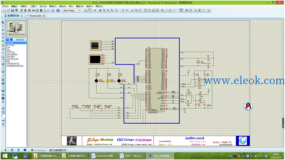The width and height of the screenshot is (285, 160).
Task: Toggle the wire autorouter icon
Action: (181, 11)
